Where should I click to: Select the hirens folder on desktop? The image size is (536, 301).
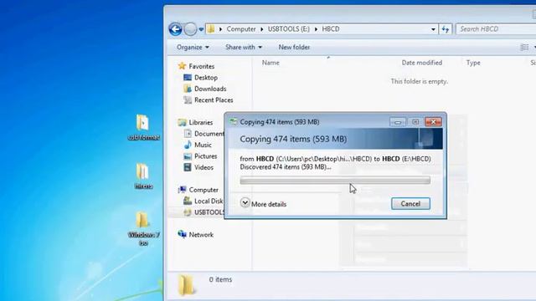click(x=143, y=176)
